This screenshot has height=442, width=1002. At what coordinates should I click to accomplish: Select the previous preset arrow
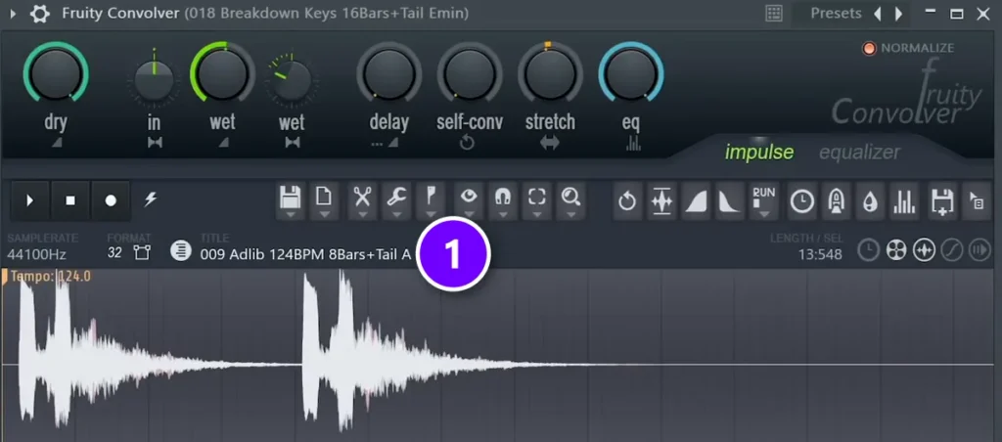(x=878, y=14)
